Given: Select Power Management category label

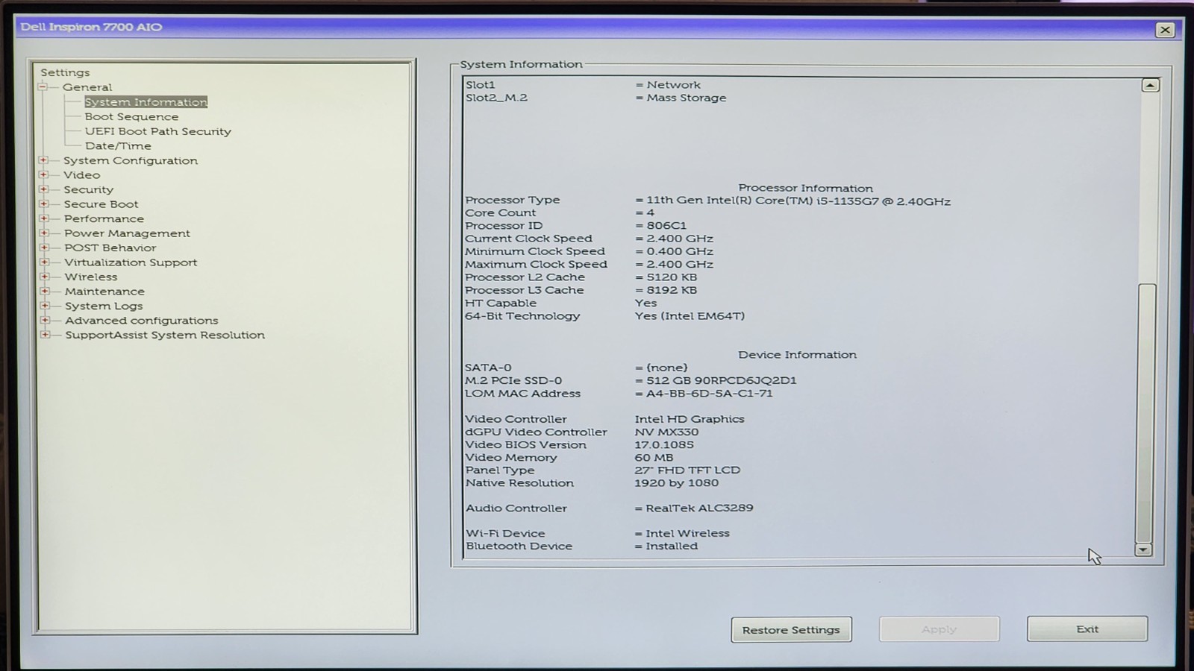Looking at the screenshot, I should [x=127, y=233].
